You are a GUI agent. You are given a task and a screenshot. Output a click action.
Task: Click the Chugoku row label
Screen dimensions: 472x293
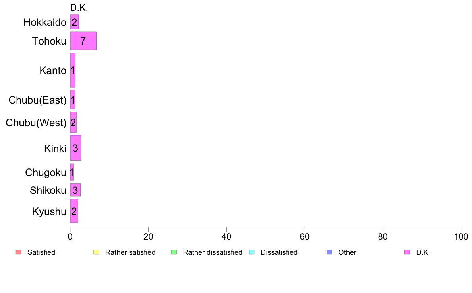(x=45, y=173)
